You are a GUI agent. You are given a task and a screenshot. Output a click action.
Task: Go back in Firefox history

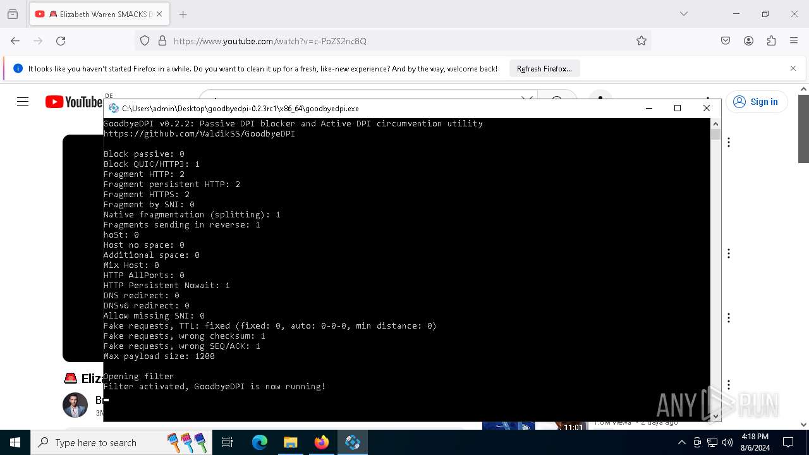click(x=15, y=40)
